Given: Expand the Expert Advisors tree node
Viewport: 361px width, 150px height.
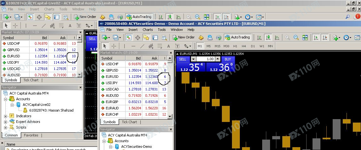Looking at the screenshot, I should click(6, 122).
